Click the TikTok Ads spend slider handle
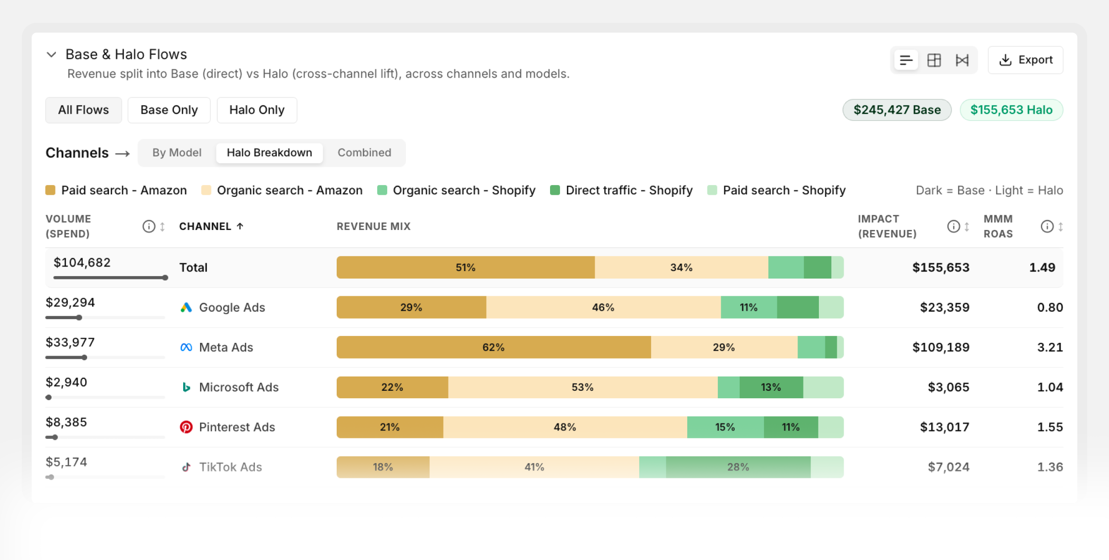The height and width of the screenshot is (560, 1109). (51, 477)
